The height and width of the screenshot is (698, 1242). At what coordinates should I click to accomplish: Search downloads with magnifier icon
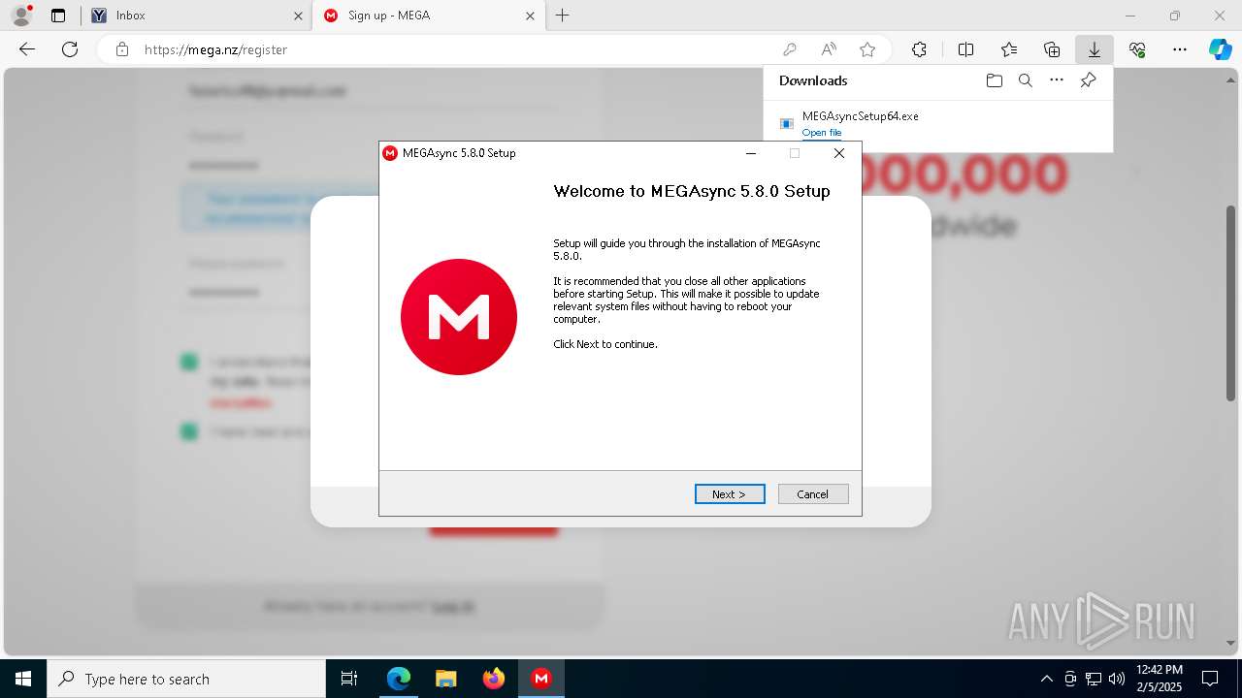(1025, 80)
